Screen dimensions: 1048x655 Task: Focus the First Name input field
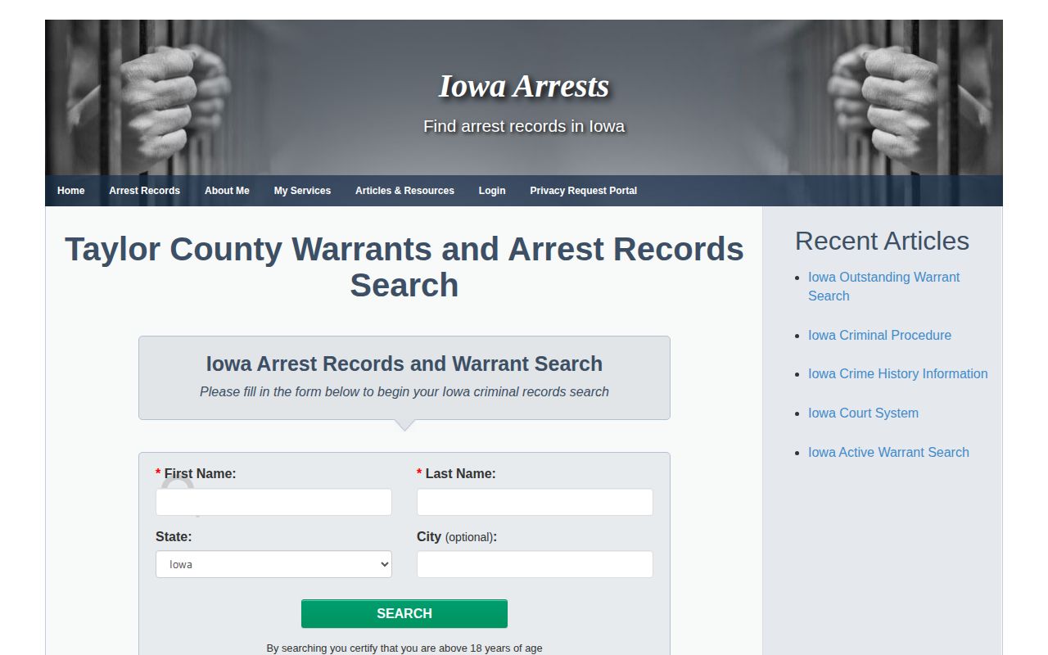273,502
